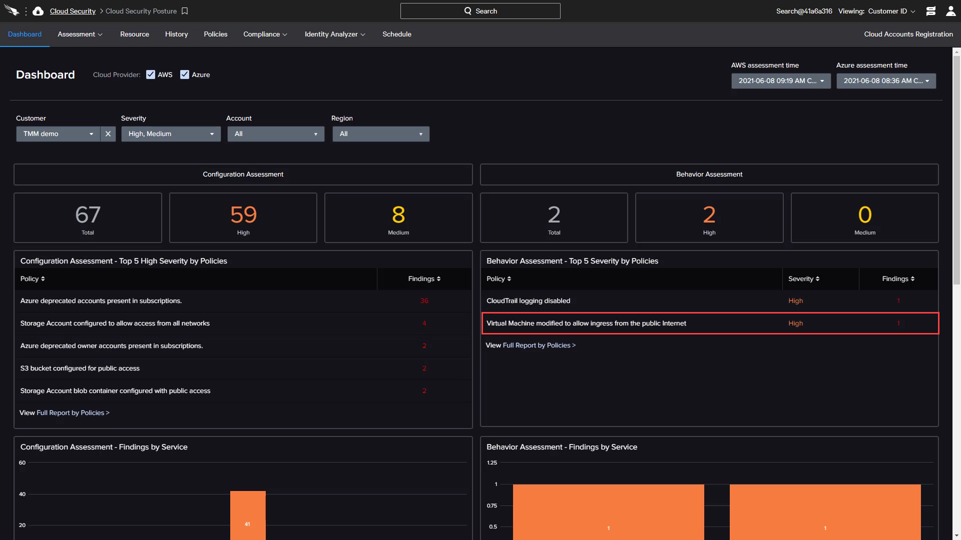Click the AWS assessment time dropdown selector

point(781,80)
